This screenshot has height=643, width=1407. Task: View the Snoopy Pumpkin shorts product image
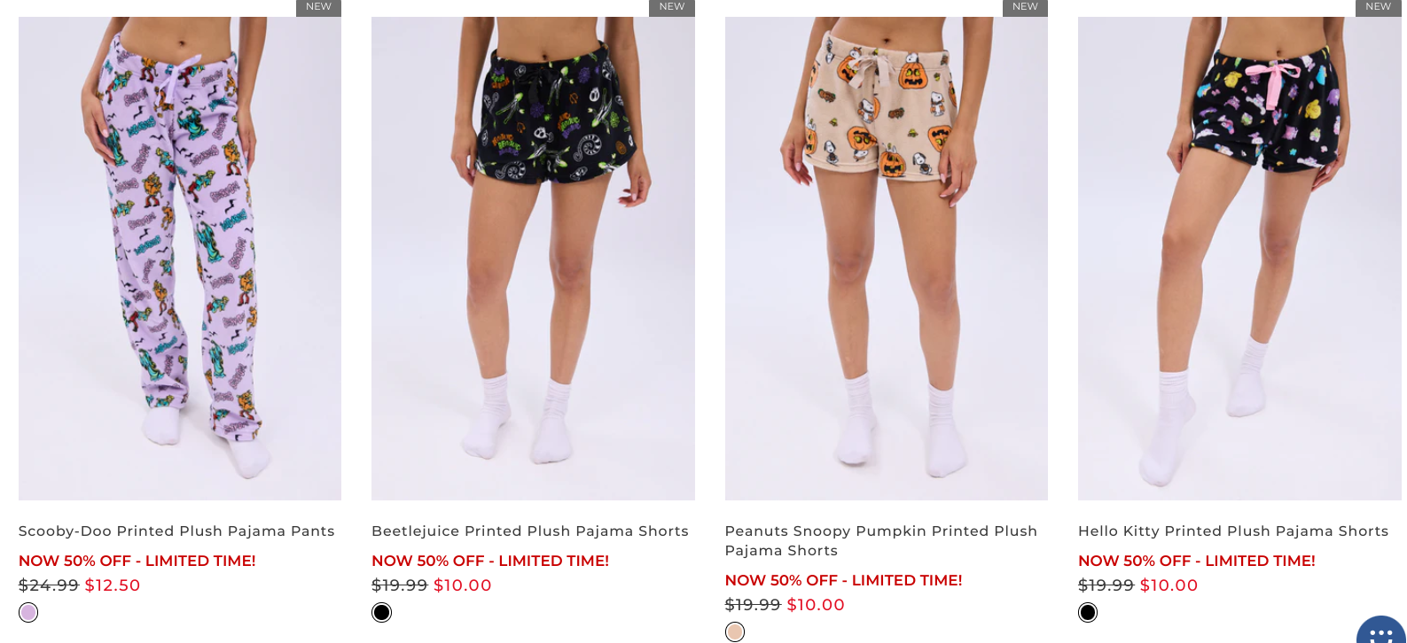(x=887, y=258)
